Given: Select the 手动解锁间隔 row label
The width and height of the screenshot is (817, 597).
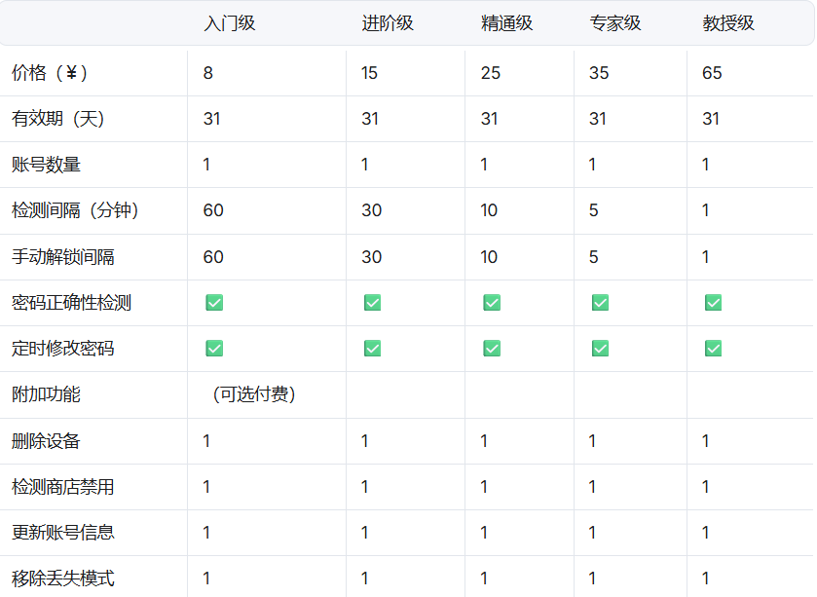Looking at the screenshot, I should (x=63, y=257).
